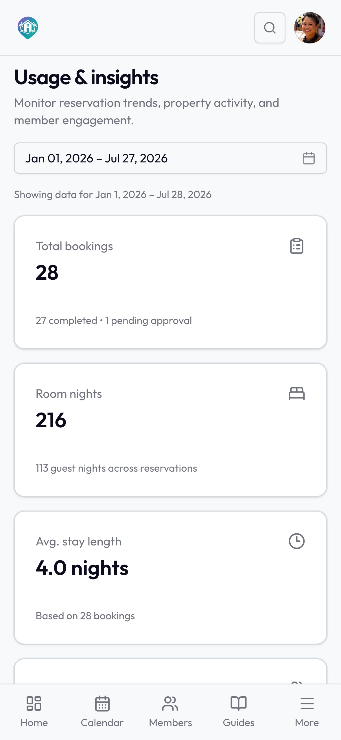Go to the Home tab
This screenshot has height=740, width=341.
pyautogui.click(x=34, y=712)
